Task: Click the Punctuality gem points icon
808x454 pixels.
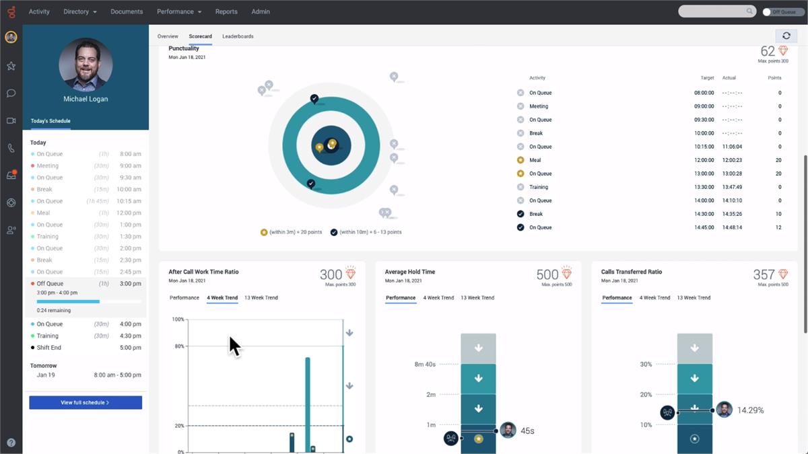Action: 783,51
